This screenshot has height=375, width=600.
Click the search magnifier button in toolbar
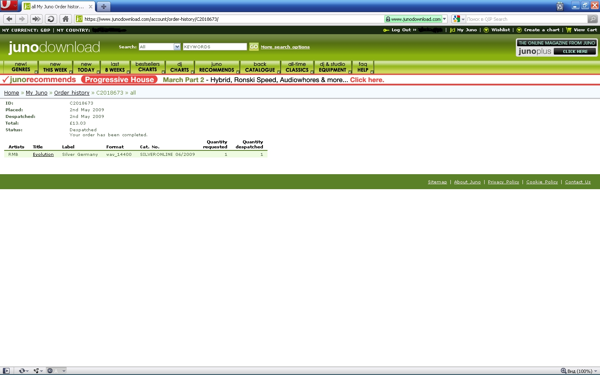click(592, 19)
